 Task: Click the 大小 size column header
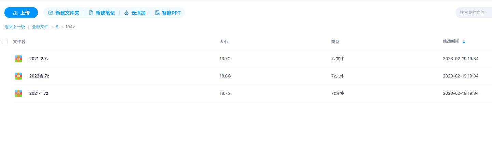[x=223, y=42]
